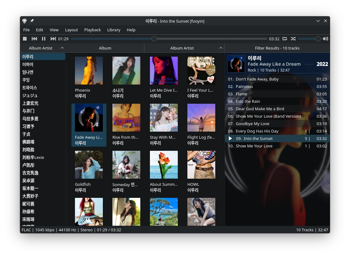
Task: Open the Edit menu
Action: (x=40, y=30)
